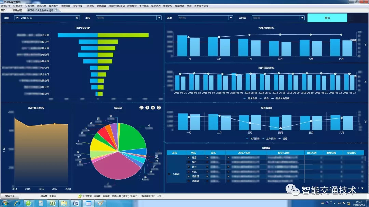Collapse the 八盘峡 row in the detail table

coord(169,174)
